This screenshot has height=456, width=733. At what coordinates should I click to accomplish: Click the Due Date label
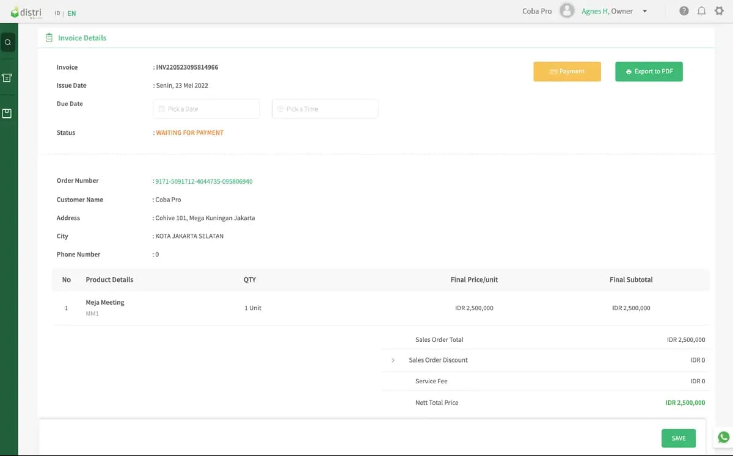(70, 104)
